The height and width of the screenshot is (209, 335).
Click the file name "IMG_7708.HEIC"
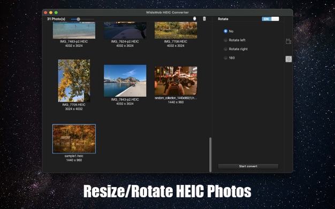(176, 41)
